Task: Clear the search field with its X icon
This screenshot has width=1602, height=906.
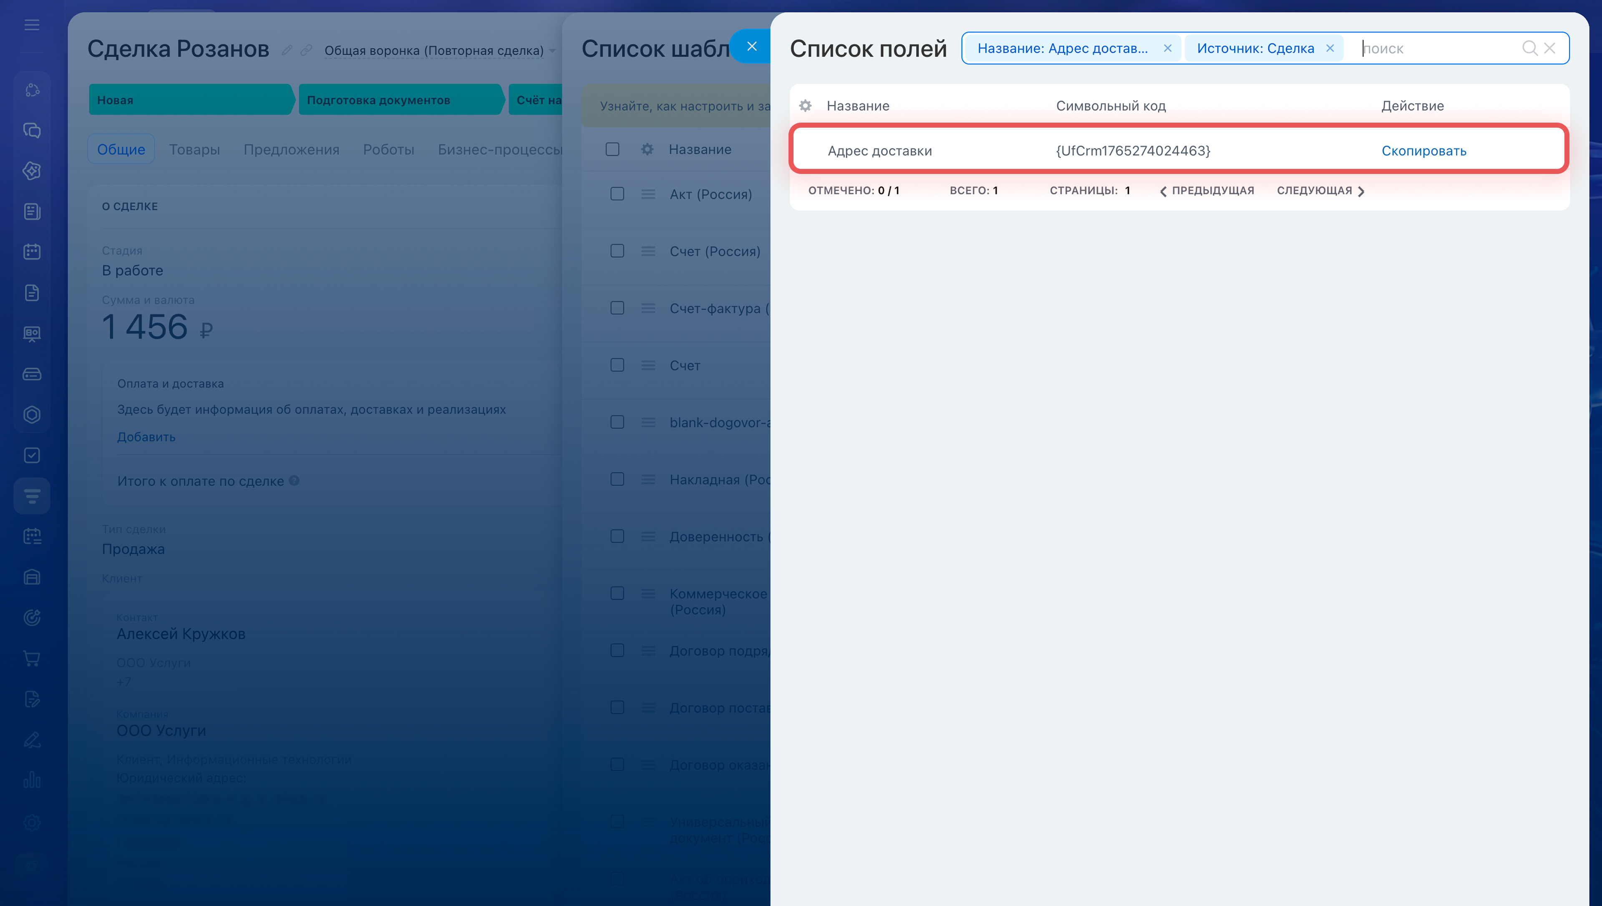Action: pyautogui.click(x=1550, y=48)
